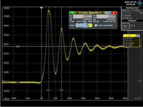This screenshot has width=143, height=107.
Task: Minimize the Cursor Results 1 box
Action: (107, 13)
